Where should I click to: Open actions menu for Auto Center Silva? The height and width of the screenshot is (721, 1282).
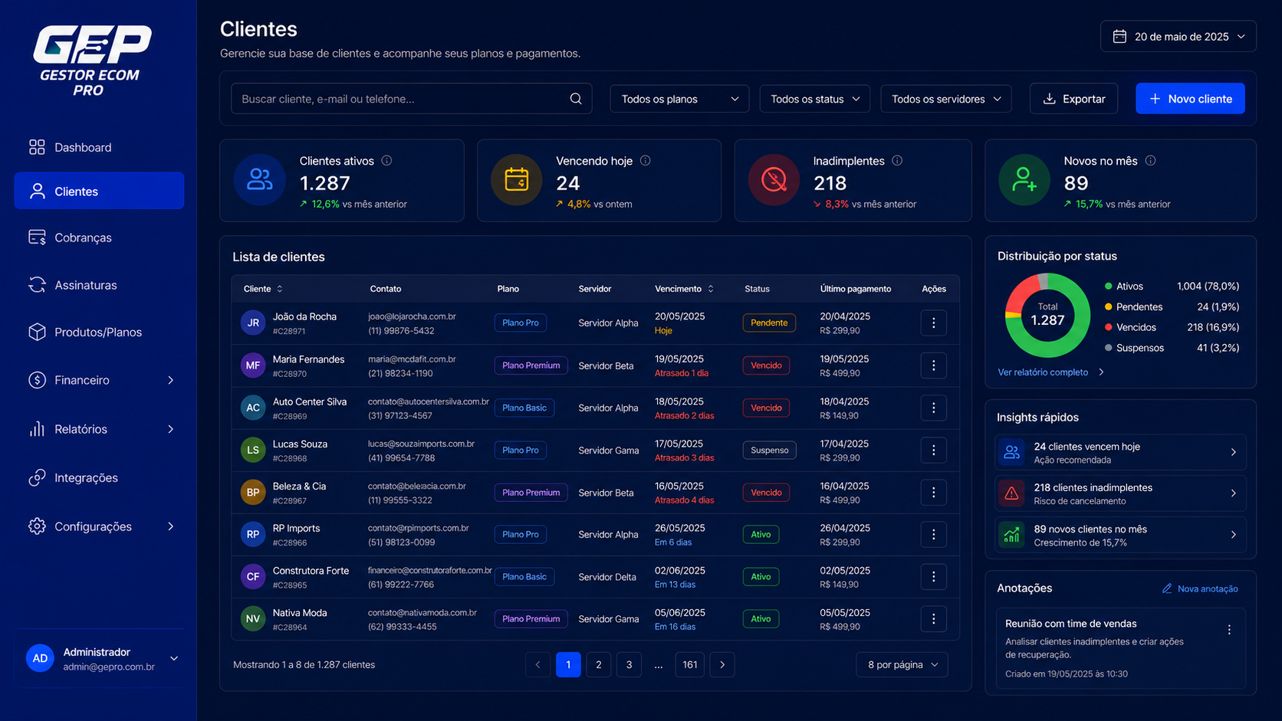[x=933, y=408]
